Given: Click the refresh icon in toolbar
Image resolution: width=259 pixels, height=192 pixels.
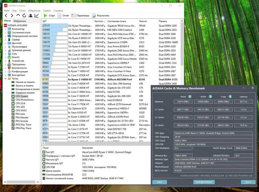Looking at the screenshot, I should click(x=24, y=16).
